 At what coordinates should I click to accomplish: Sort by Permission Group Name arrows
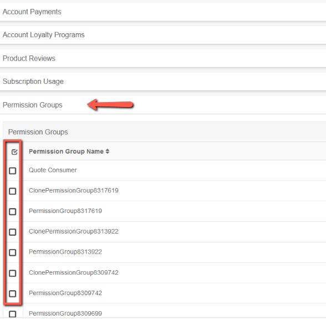pos(108,151)
